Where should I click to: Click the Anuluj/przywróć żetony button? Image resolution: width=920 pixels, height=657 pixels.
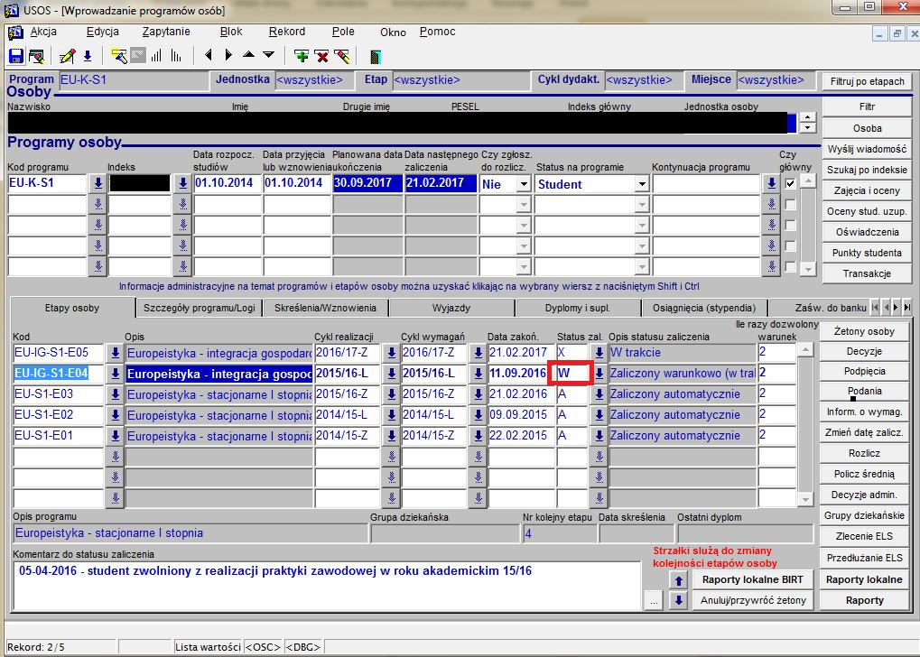(x=753, y=600)
